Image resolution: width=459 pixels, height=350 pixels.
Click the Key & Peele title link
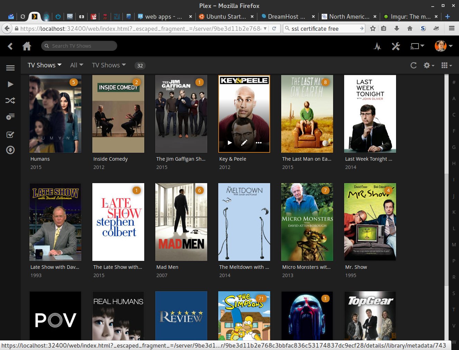(233, 159)
